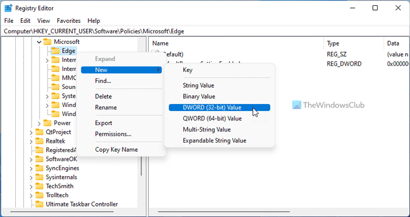Click the SyncEngines folder icon

[39, 168]
